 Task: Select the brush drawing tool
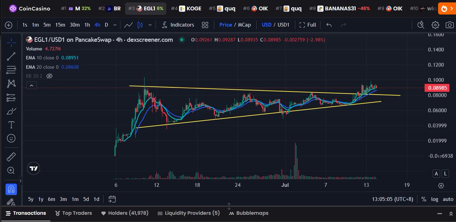tap(11, 111)
